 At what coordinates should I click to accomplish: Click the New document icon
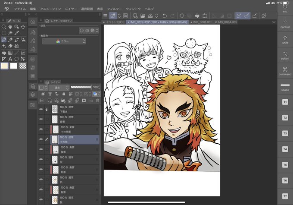(135, 16)
